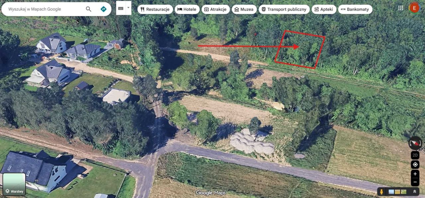Toggle the keyboard input tool

click(x=121, y=8)
